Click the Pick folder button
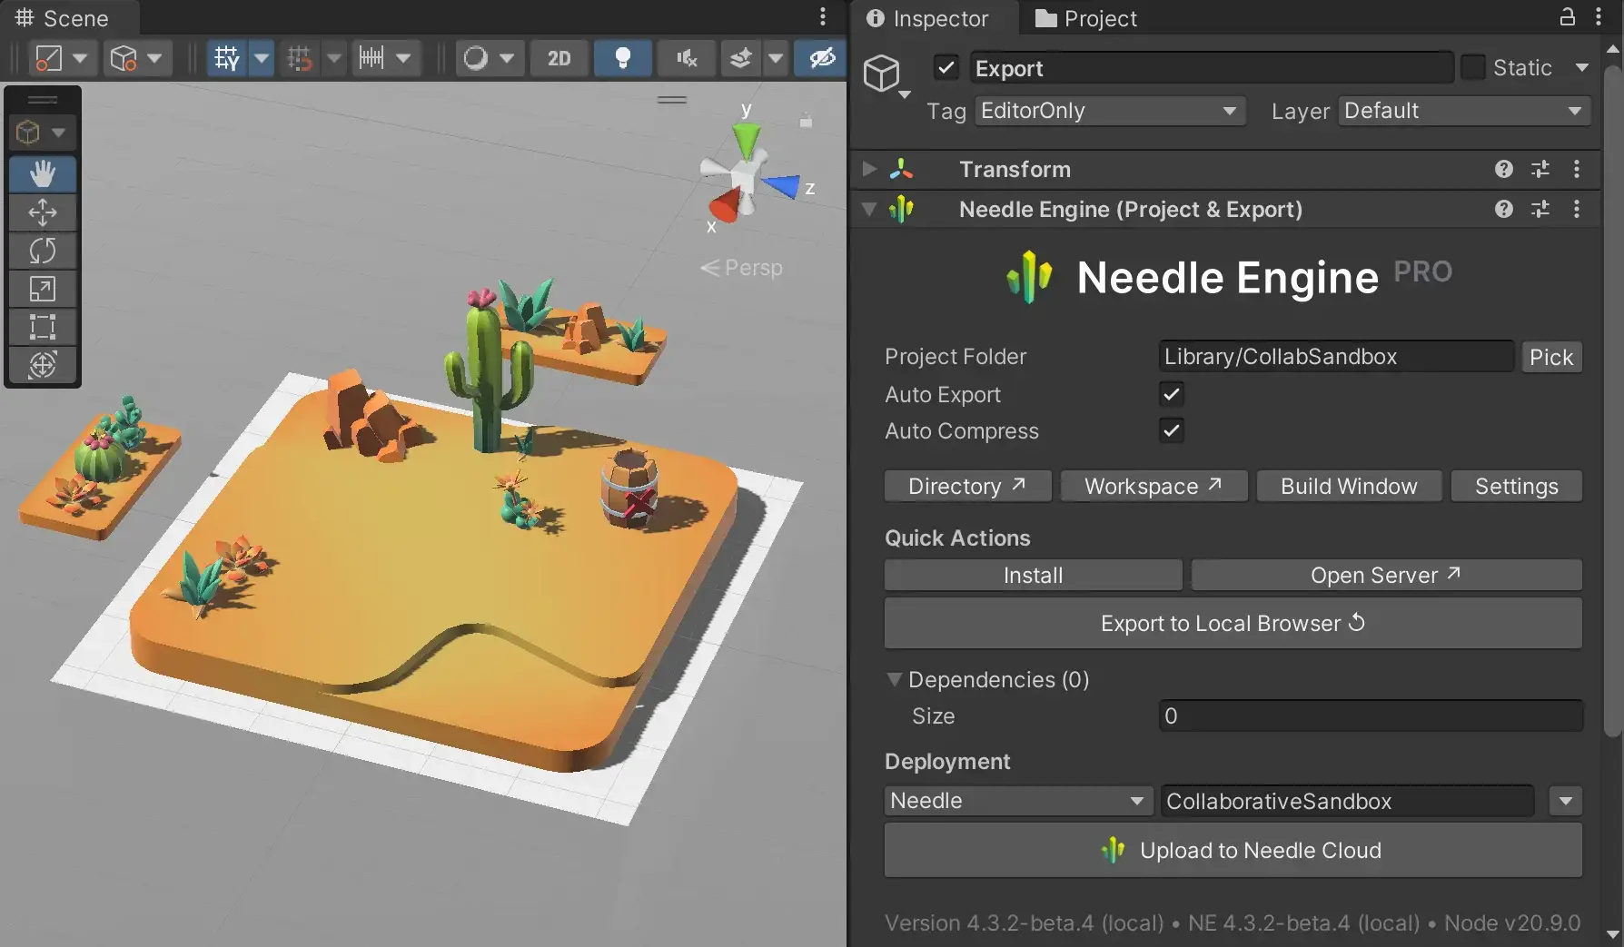 click(x=1551, y=357)
